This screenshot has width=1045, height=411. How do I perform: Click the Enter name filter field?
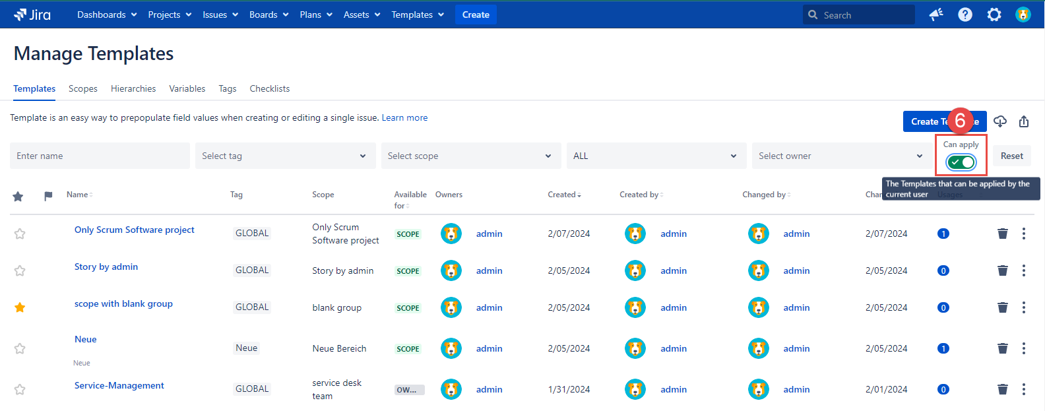(x=100, y=156)
